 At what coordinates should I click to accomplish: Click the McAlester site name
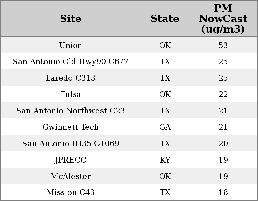(x=71, y=176)
